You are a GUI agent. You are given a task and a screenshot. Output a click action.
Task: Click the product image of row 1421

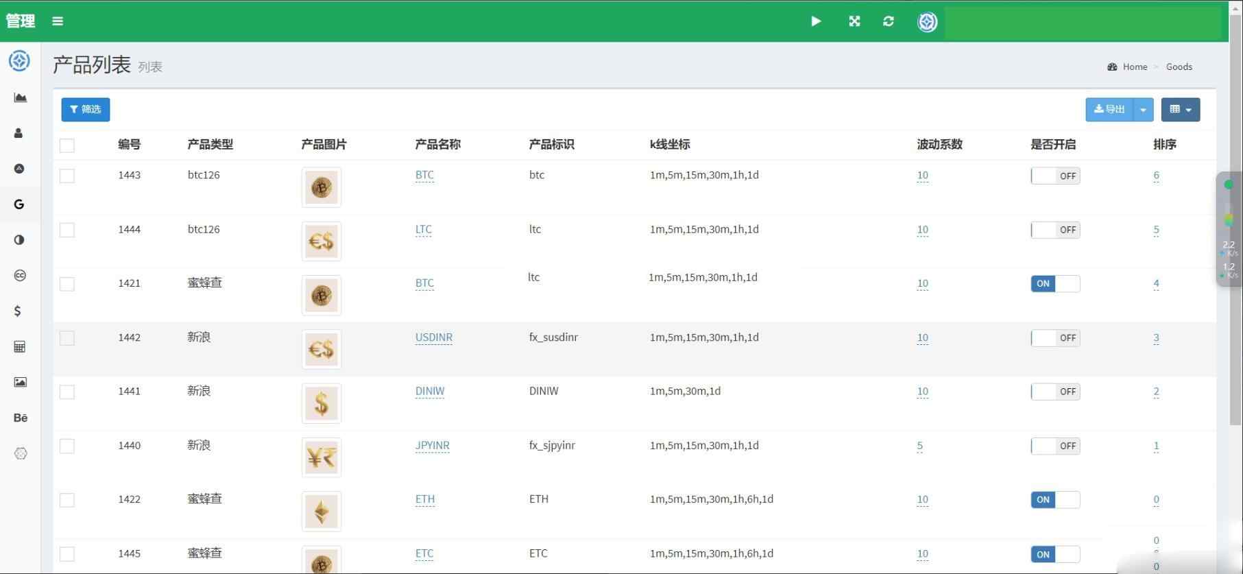click(x=322, y=296)
